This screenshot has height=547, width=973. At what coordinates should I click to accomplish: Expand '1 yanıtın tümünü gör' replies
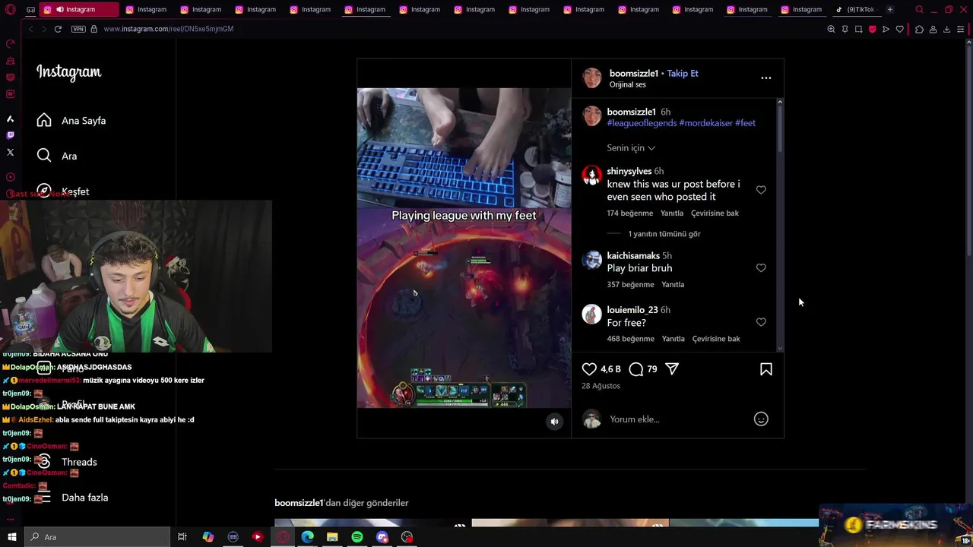pyautogui.click(x=664, y=234)
